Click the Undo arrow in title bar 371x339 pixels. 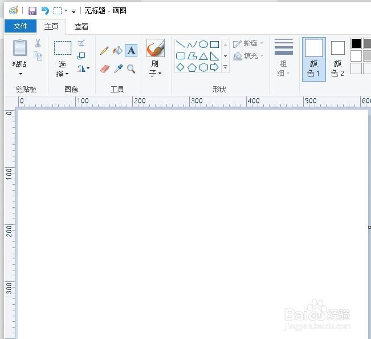[x=45, y=11]
